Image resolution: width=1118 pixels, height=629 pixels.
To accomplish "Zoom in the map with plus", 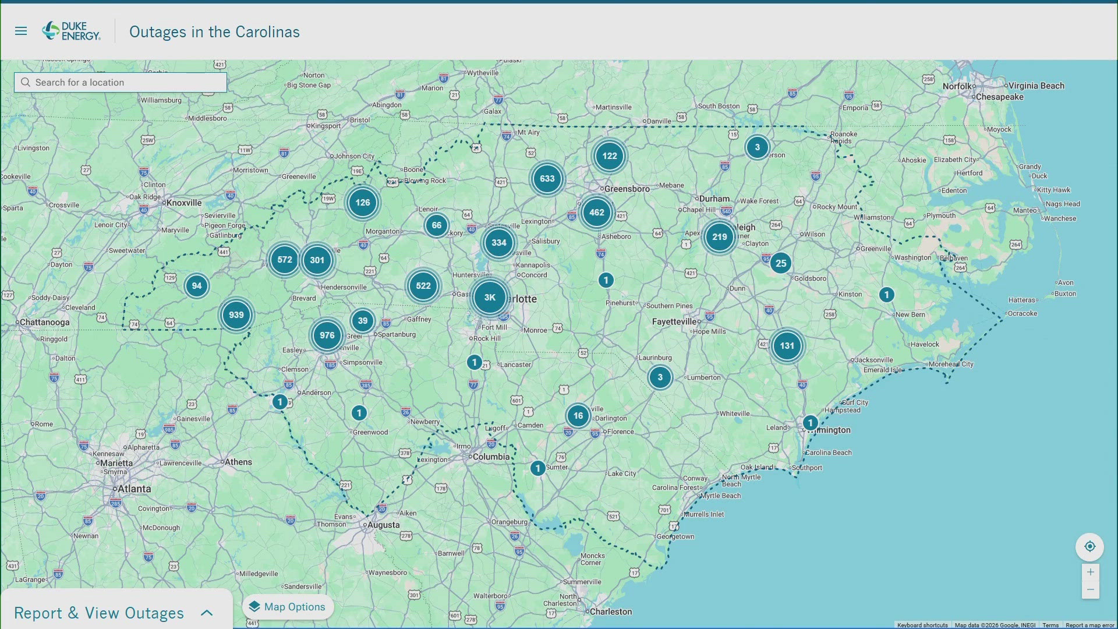I will [1091, 572].
